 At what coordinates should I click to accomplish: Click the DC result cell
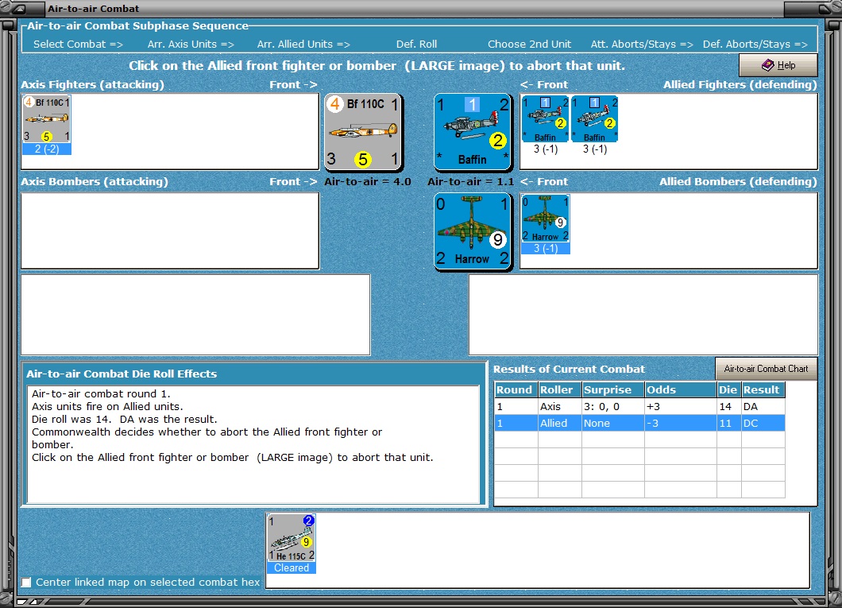763,424
